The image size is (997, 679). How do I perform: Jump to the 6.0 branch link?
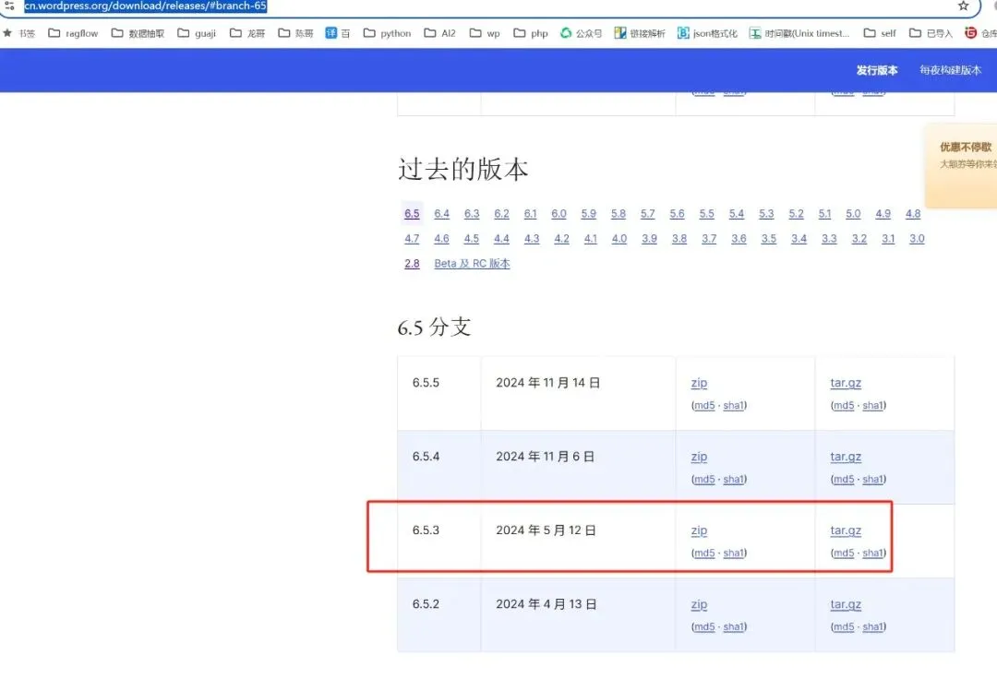(x=559, y=214)
